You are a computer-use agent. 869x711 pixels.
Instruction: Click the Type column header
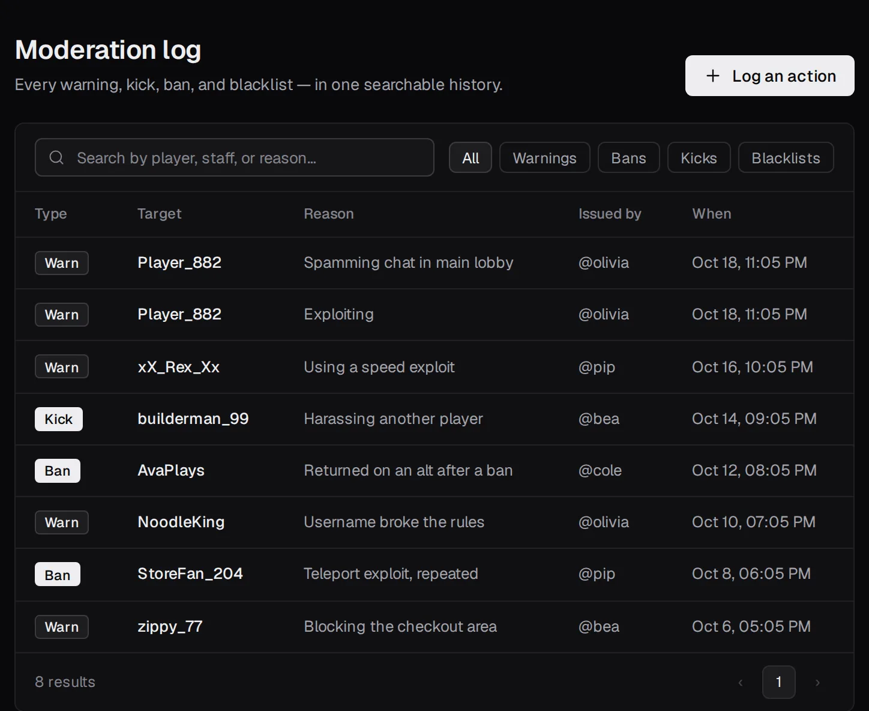click(x=50, y=214)
